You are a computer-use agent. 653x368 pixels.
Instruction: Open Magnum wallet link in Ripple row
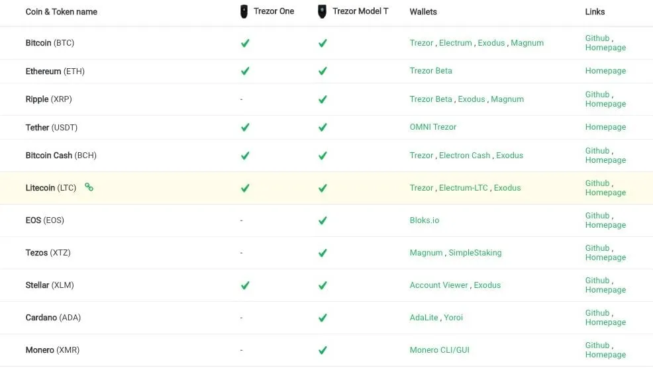[x=507, y=99]
